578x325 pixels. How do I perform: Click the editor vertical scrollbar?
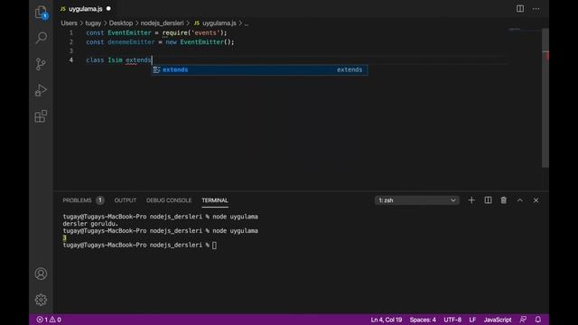(545, 98)
